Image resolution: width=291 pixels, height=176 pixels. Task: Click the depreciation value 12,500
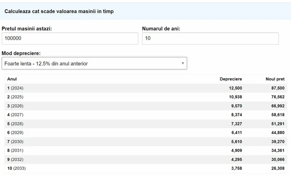tap(235, 88)
